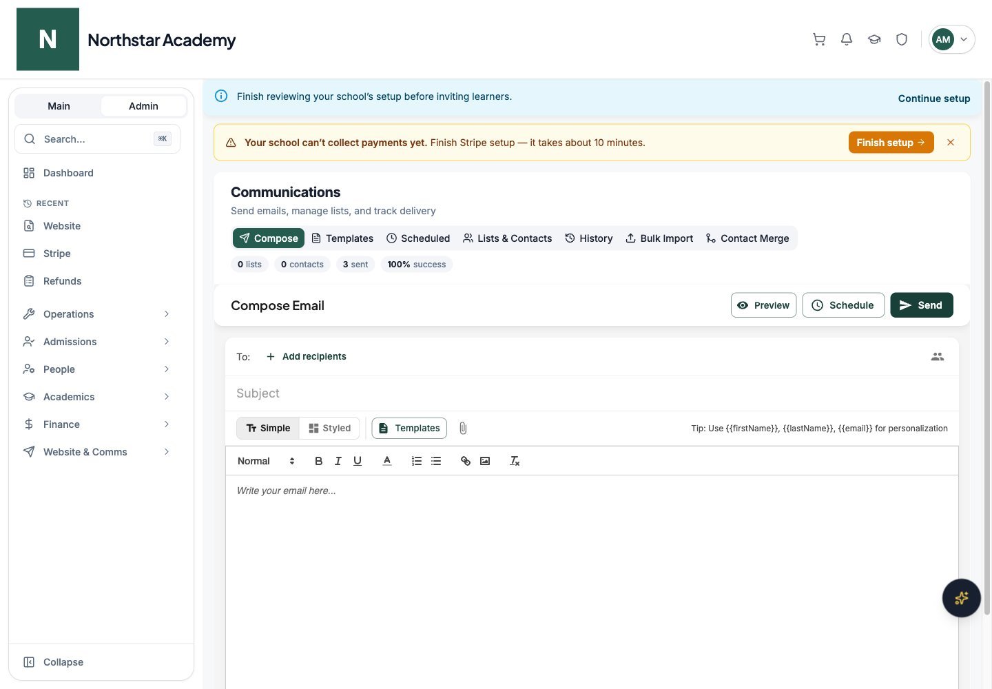Insert an image into the email
Viewport: 992px width, 689px height.
point(485,461)
